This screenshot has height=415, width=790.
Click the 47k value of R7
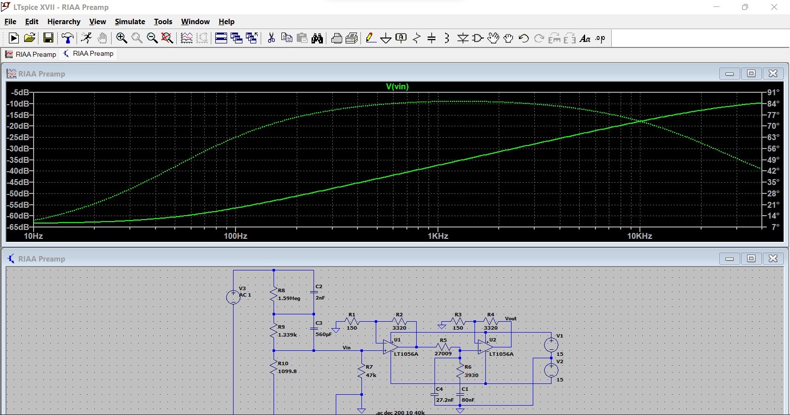pos(371,375)
